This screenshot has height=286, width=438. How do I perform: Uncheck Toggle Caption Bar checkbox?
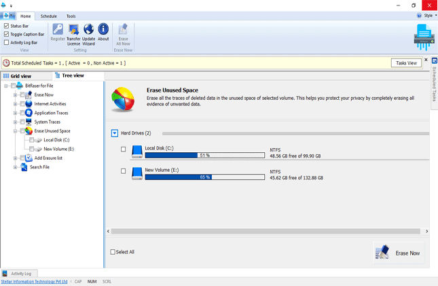[x=6, y=34]
